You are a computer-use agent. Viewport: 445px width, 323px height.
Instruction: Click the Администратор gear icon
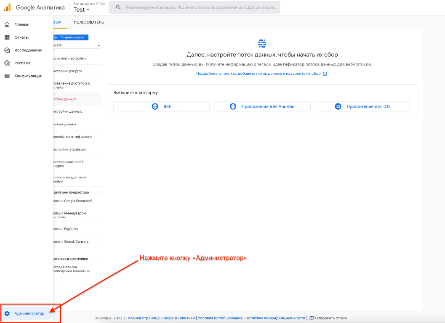(7, 313)
